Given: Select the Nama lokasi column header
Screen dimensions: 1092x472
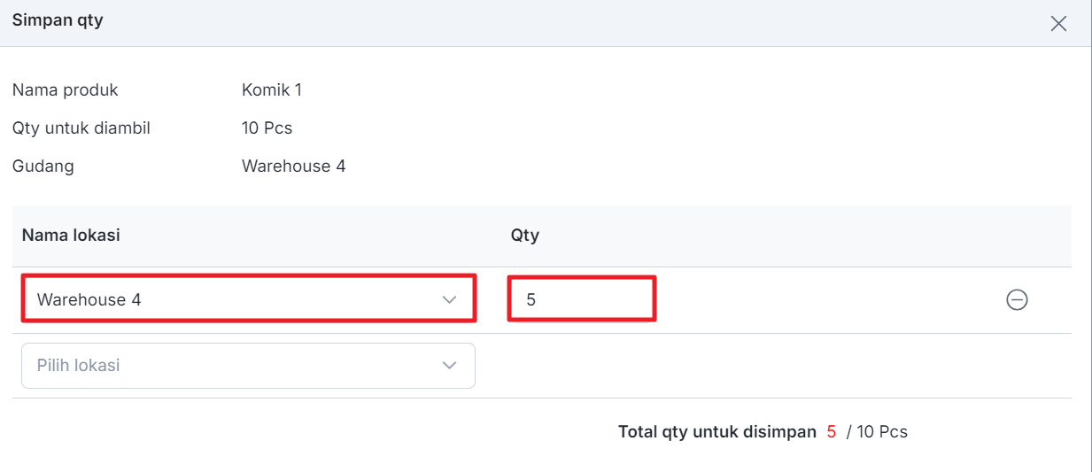Looking at the screenshot, I should pos(71,236).
